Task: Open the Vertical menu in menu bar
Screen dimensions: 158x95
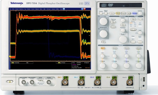Action: [x=17, y=9]
